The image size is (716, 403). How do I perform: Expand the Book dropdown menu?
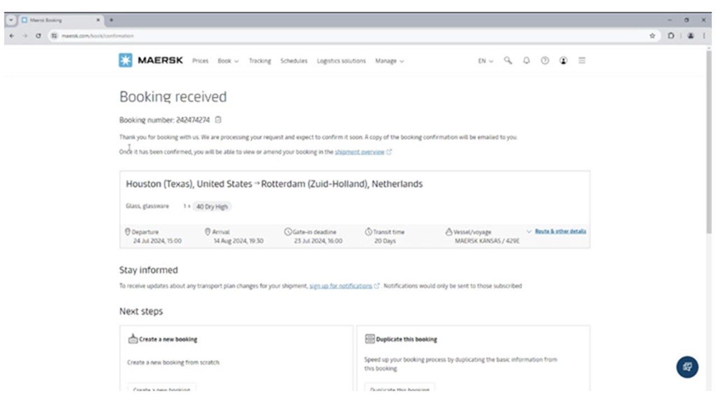click(x=228, y=61)
